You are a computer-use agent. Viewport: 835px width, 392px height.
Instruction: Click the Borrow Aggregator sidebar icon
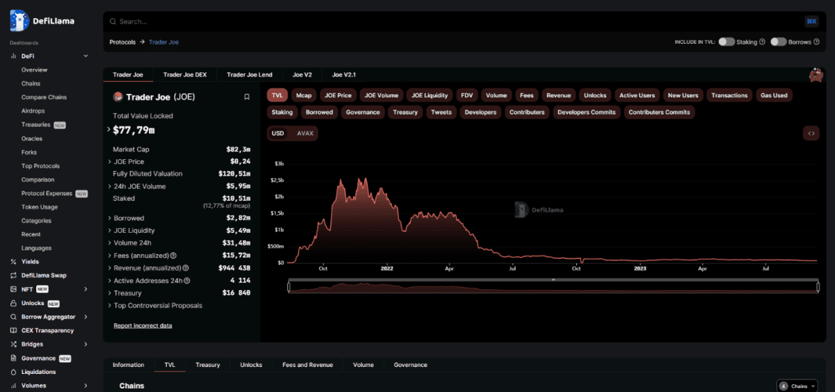[x=14, y=317]
